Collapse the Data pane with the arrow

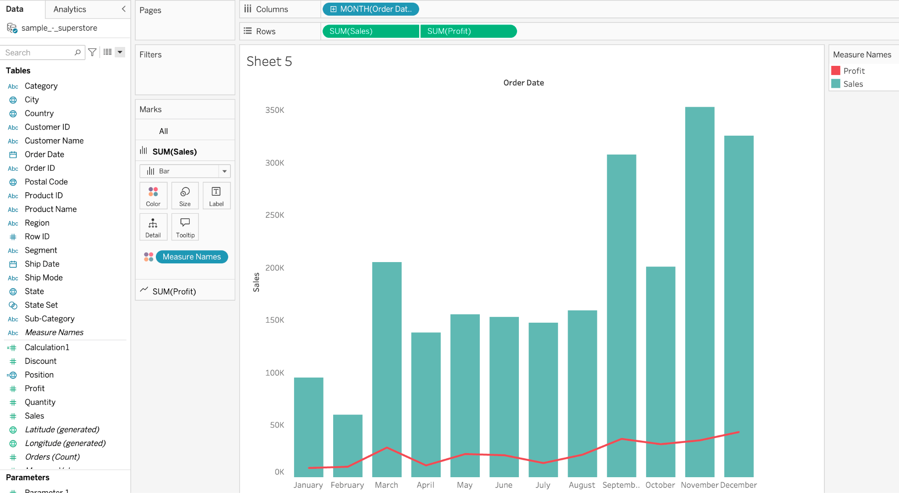coord(123,9)
